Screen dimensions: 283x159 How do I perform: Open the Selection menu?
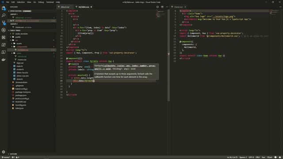point(21,2)
